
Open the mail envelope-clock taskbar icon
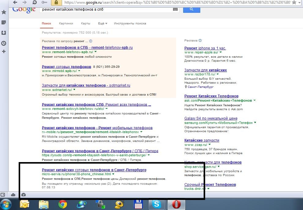[x=24, y=205]
